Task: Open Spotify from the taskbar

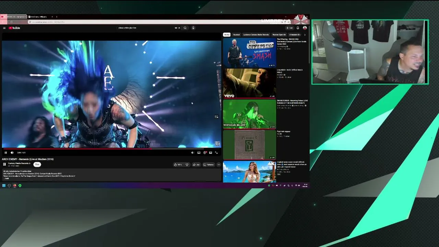Action: [x=20, y=186]
